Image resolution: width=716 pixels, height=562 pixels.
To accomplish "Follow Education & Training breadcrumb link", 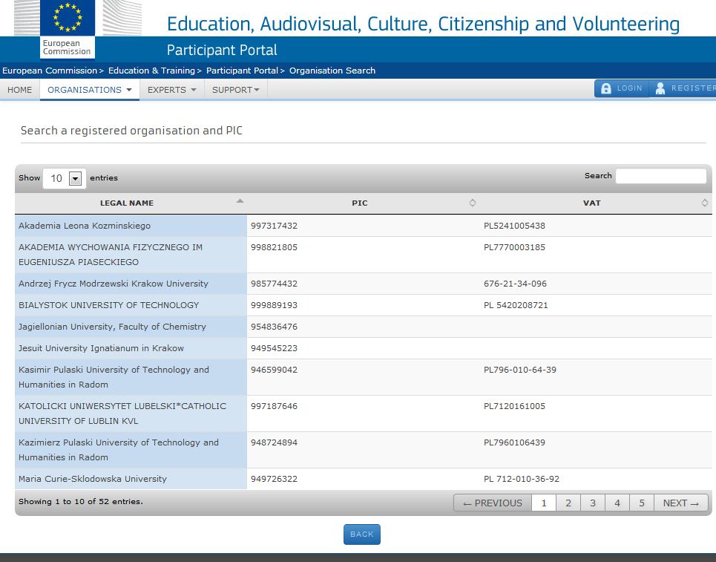I will point(151,71).
